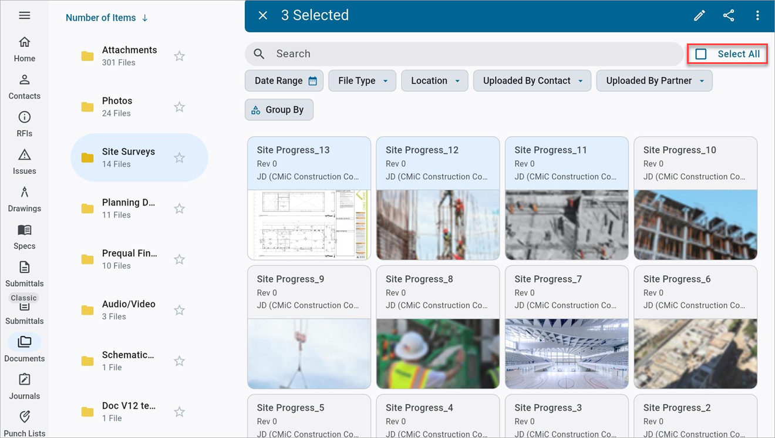Favorite the Site Surveys folder star
The width and height of the screenshot is (775, 438).
180,157
